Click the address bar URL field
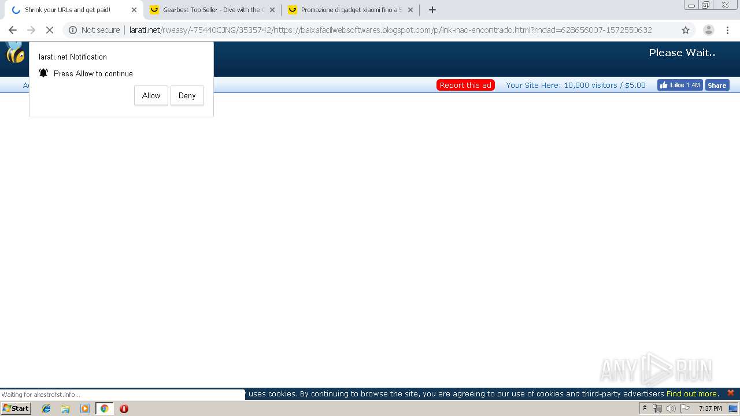Screen dimensions: 740x416 pyautogui.click(x=391, y=30)
